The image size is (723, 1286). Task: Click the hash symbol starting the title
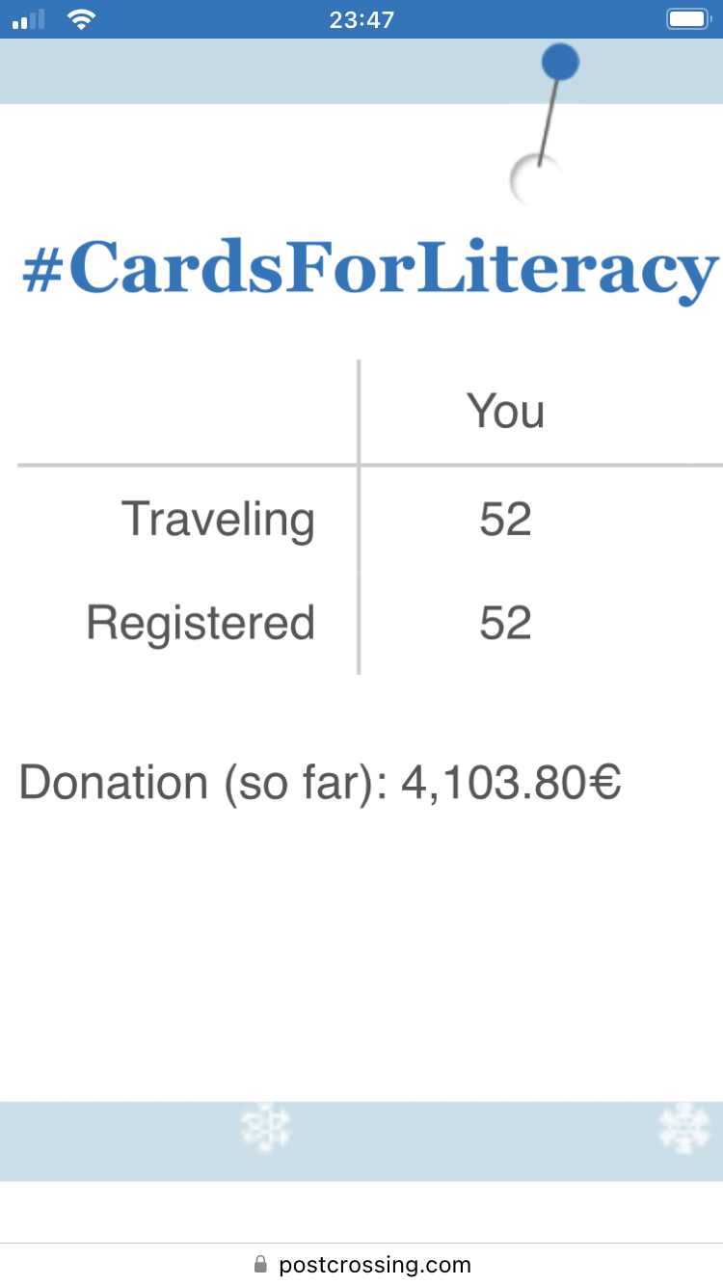point(41,269)
